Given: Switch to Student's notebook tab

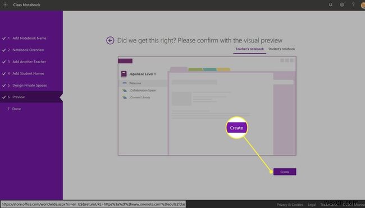Looking at the screenshot, I should click(281, 49).
